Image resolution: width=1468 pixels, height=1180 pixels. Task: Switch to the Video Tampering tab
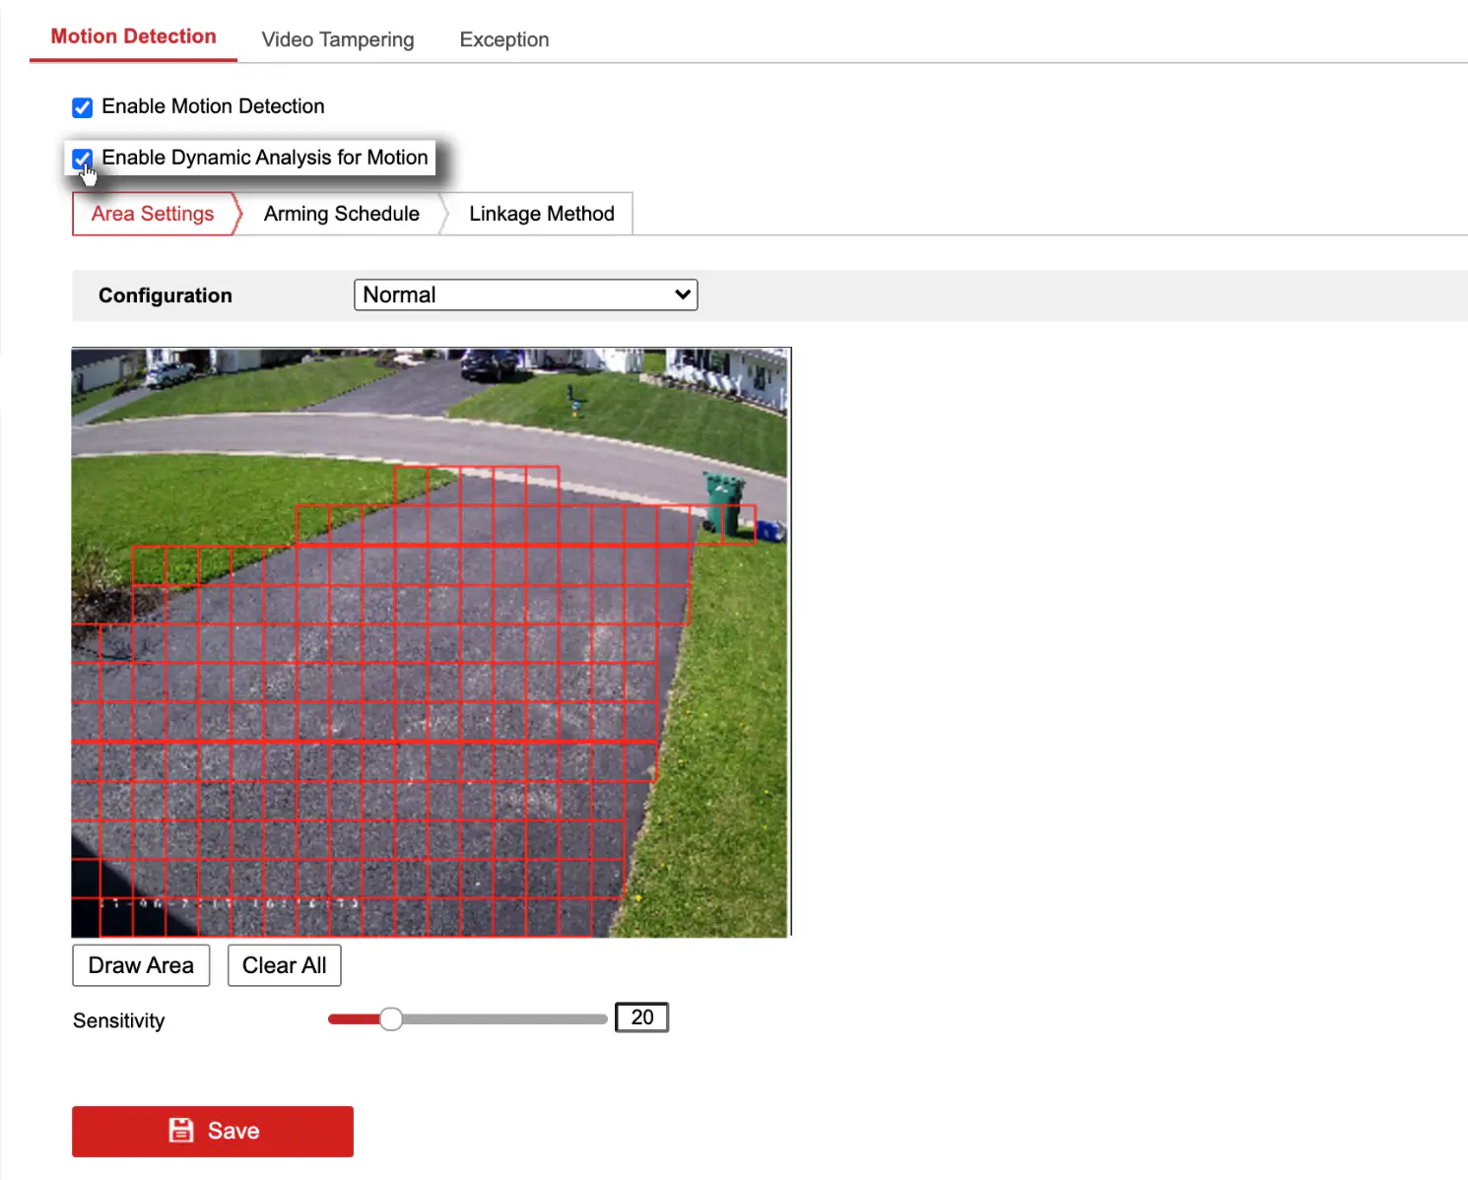pos(338,39)
